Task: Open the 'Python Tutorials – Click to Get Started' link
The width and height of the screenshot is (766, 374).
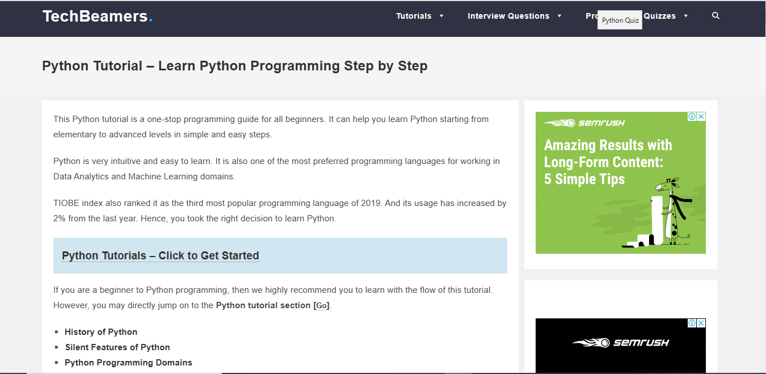Action: [160, 255]
